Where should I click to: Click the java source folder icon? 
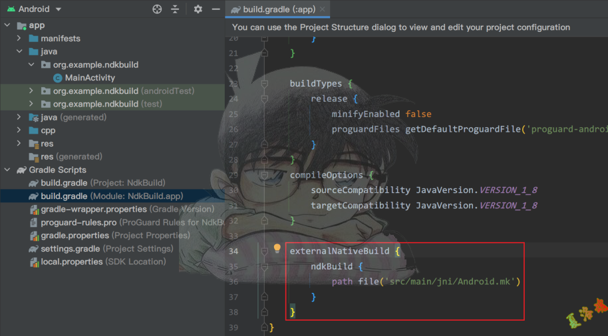[x=33, y=52]
